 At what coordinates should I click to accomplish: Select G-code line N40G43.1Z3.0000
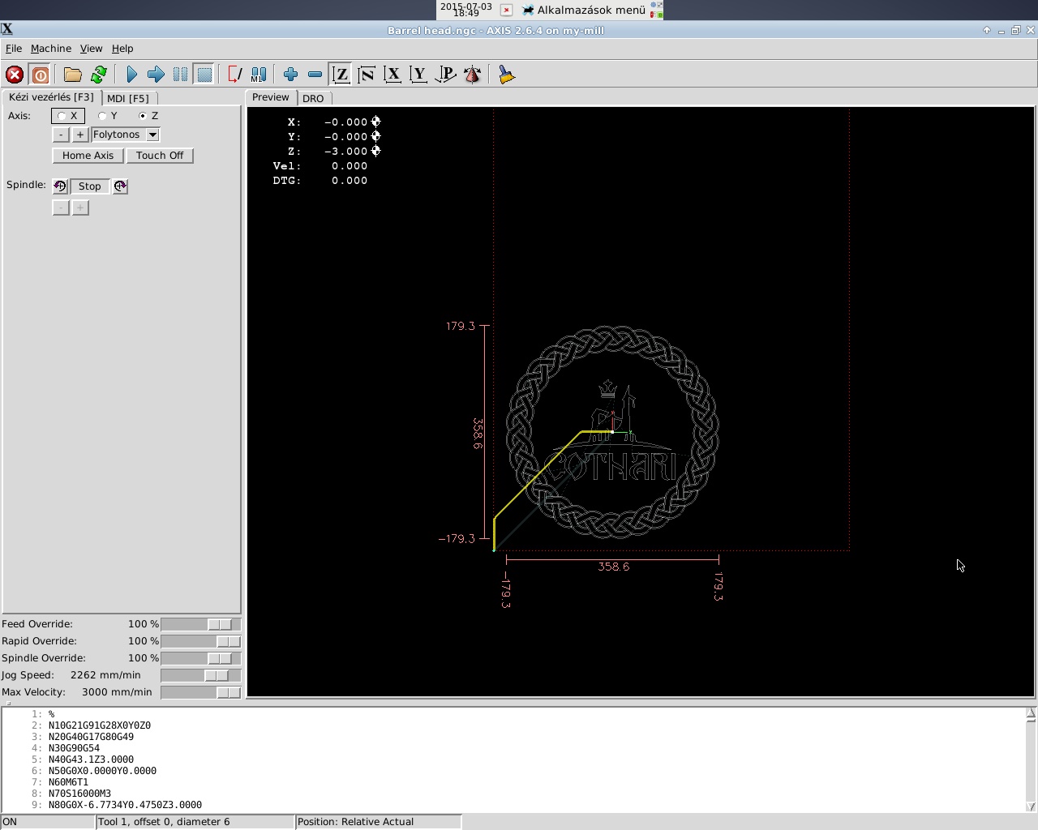91,759
